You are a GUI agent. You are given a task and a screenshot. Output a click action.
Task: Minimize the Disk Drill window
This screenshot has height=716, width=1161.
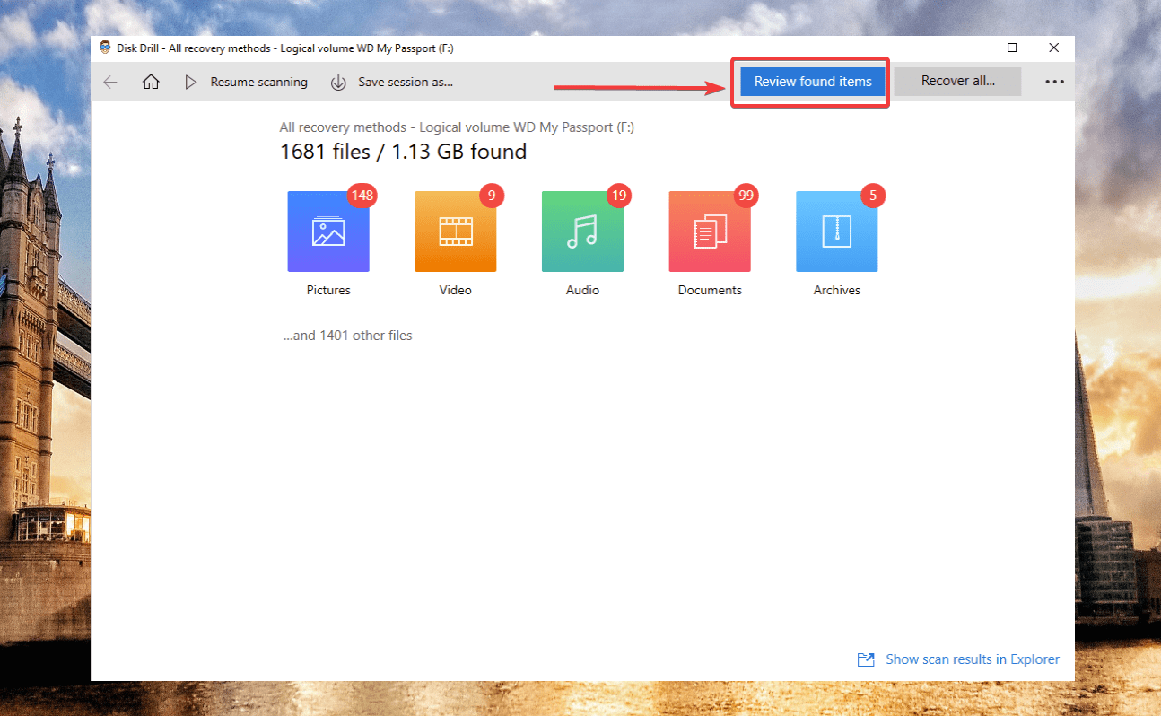coord(970,48)
